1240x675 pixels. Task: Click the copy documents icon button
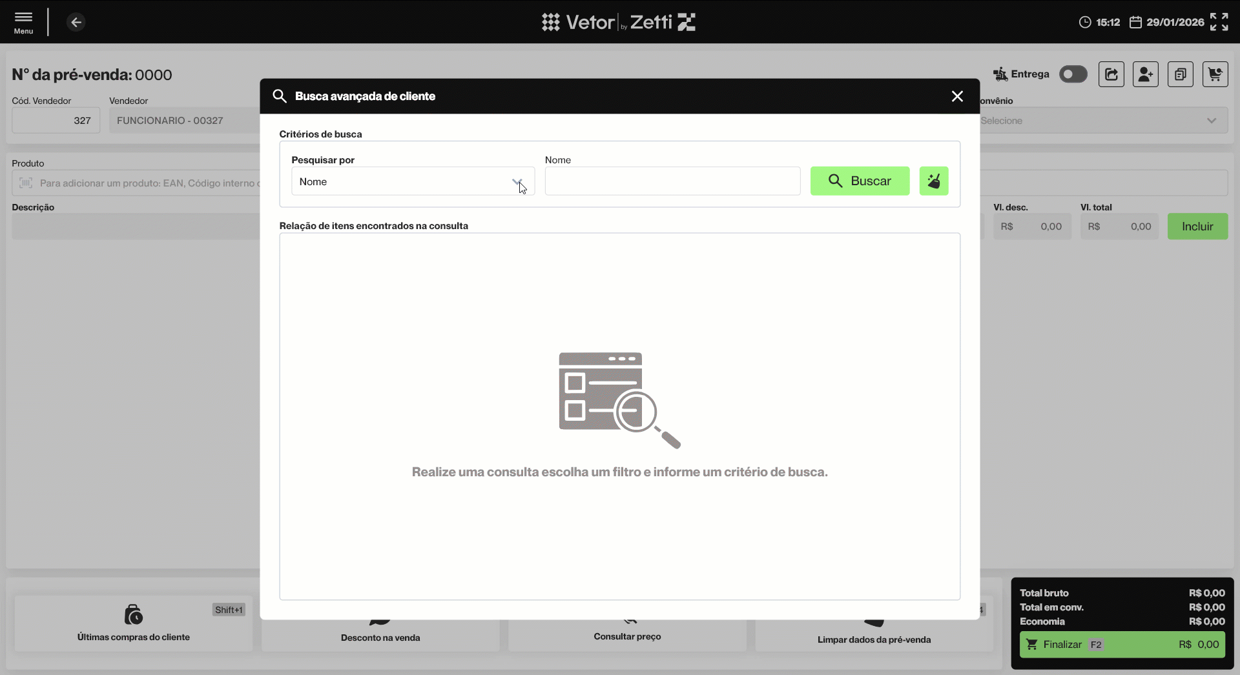coord(1181,74)
